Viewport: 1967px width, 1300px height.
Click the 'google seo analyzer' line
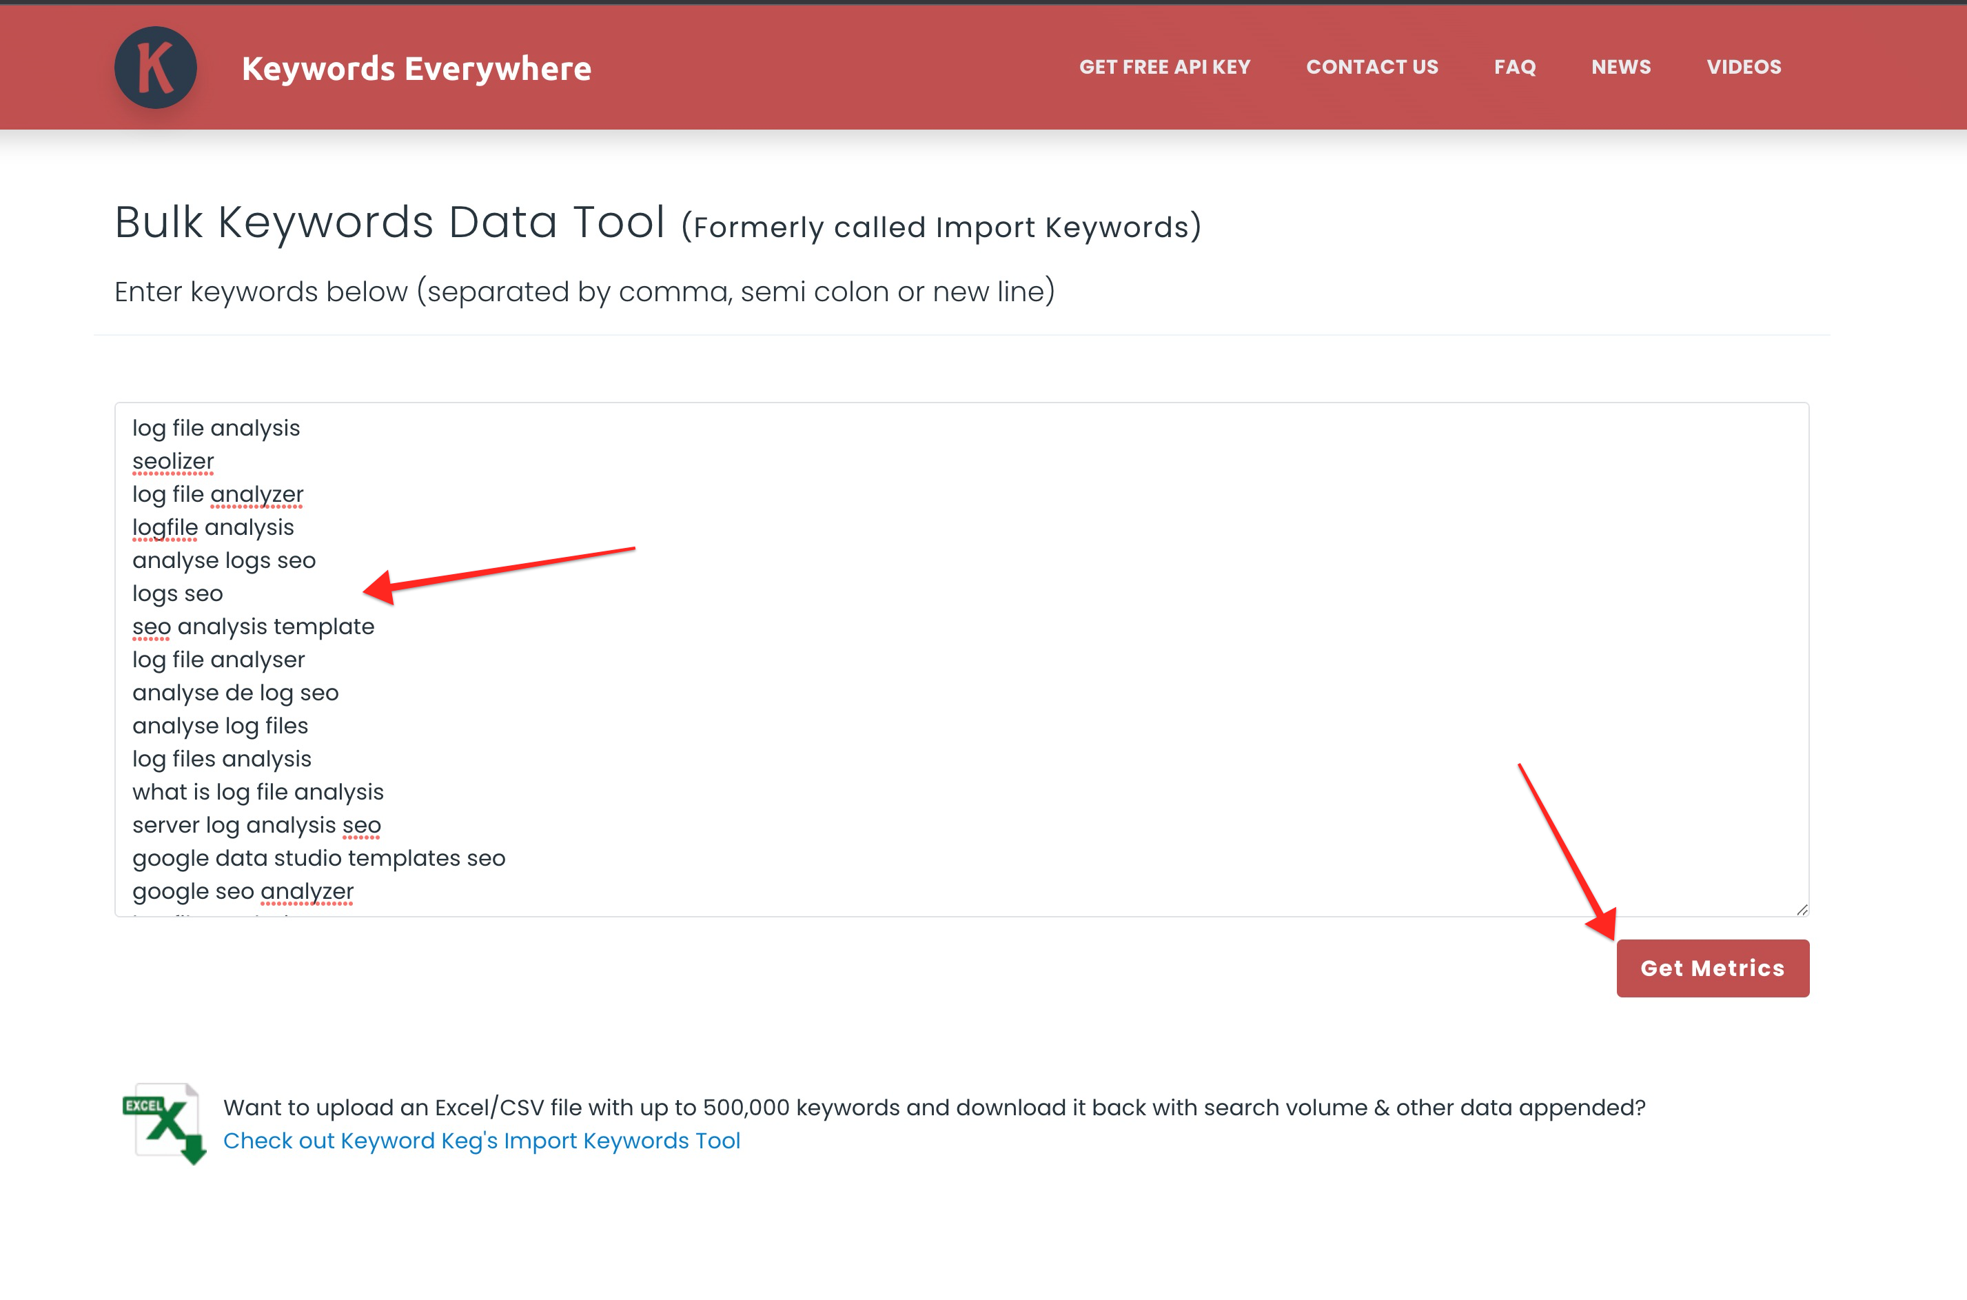click(x=243, y=891)
